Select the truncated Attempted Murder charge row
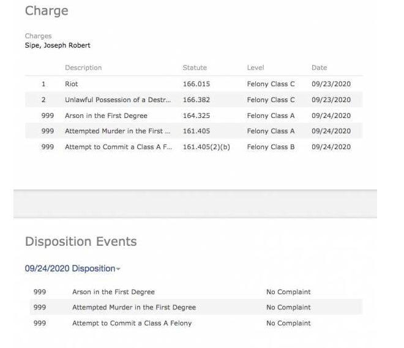This screenshot has width=404, height=348. point(194,131)
